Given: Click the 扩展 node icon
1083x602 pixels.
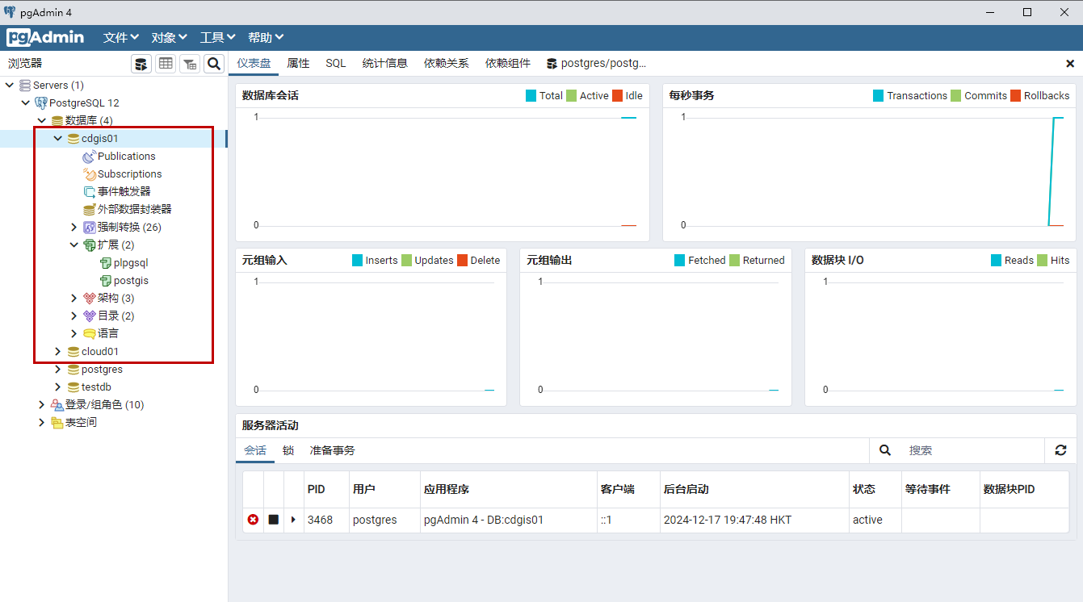Looking at the screenshot, I should tap(90, 245).
